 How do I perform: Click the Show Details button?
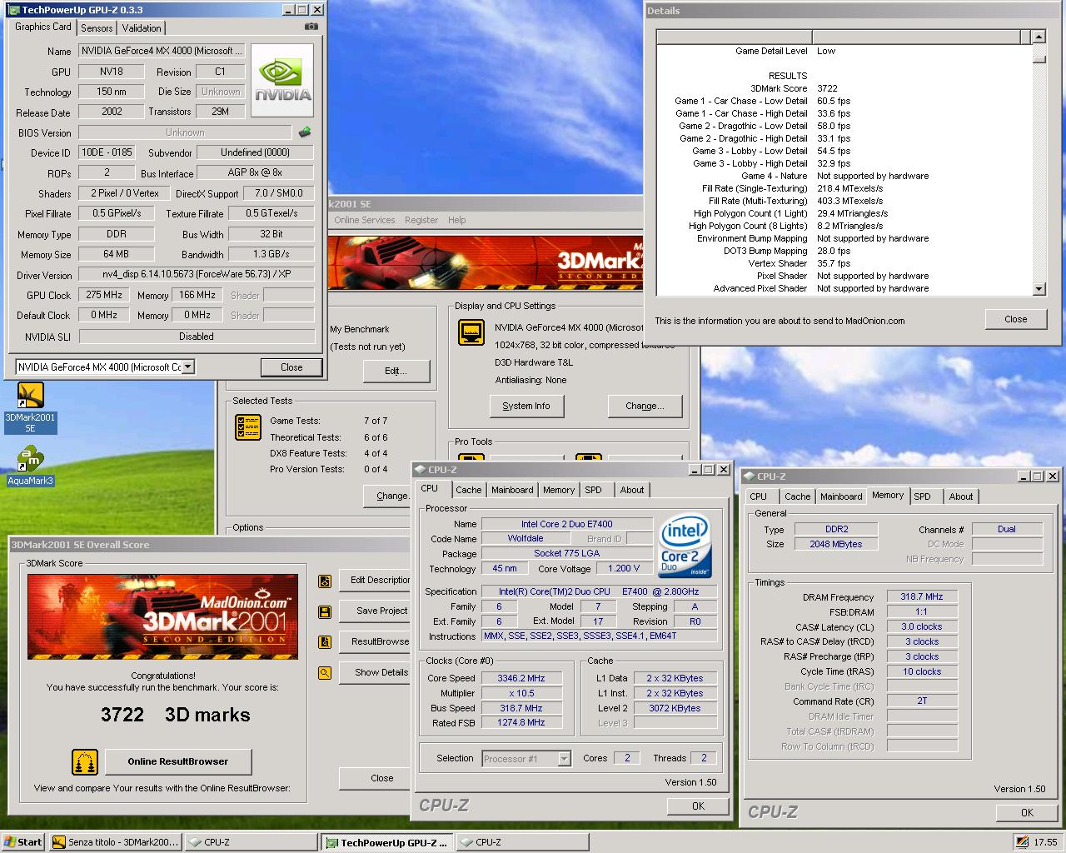click(376, 672)
